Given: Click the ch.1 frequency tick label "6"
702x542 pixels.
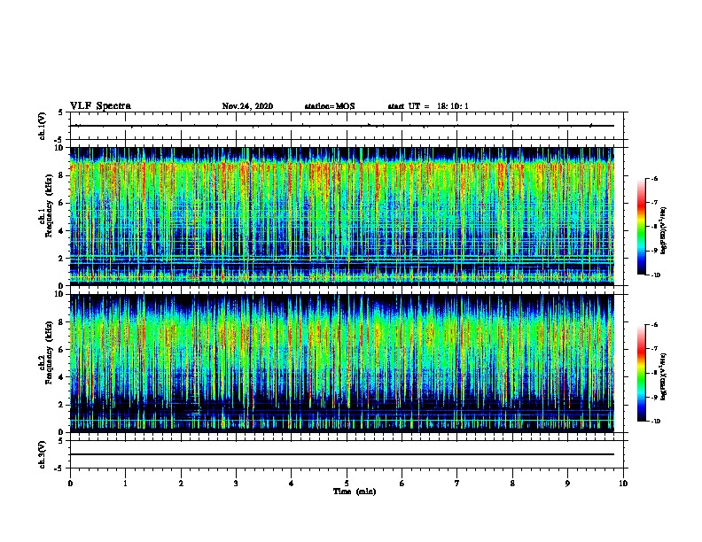Looking at the screenshot, I should [x=62, y=203].
